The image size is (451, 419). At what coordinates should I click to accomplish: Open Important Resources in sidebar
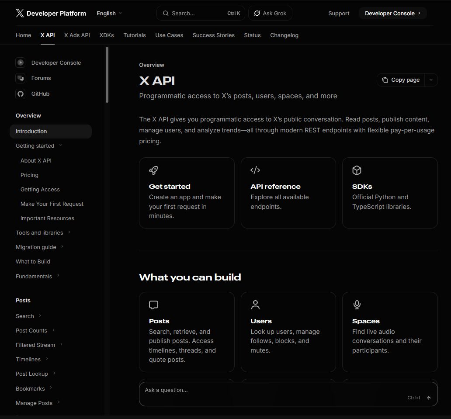(x=47, y=218)
